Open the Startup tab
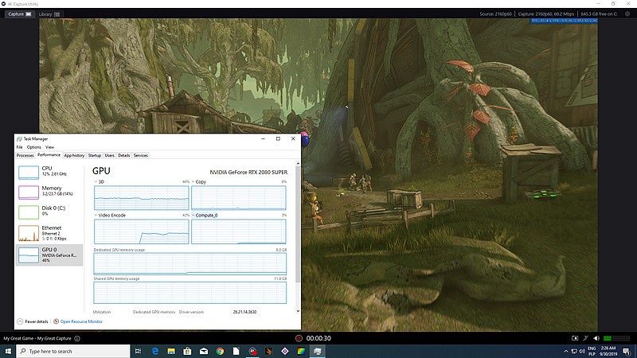This screenshot has height=358, width=637. tap(95, 155)
